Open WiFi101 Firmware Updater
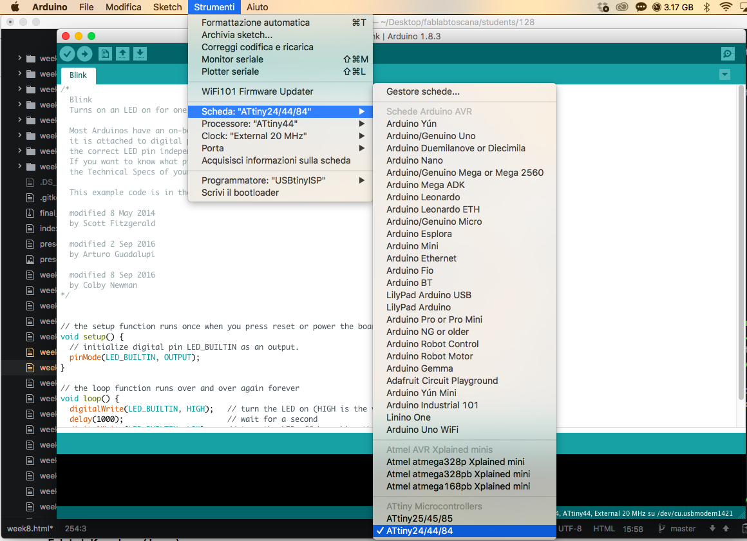The height and width of the screenshot is (541, 747). click(280, 91)
